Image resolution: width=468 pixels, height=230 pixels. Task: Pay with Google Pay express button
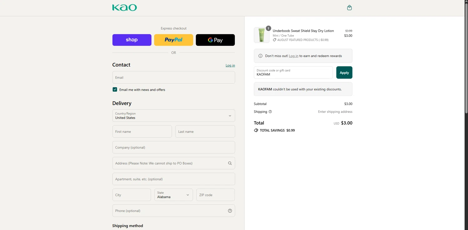[215, 40]
